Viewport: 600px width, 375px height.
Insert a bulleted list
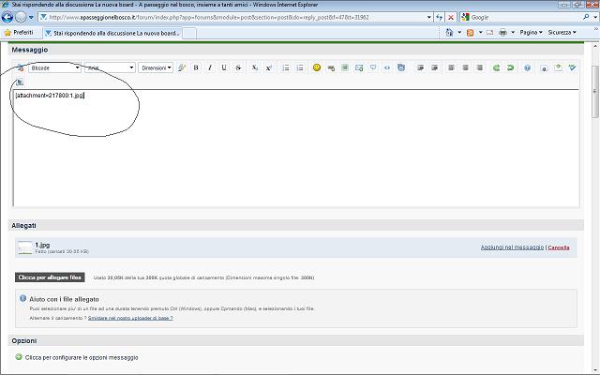[286, 67]
